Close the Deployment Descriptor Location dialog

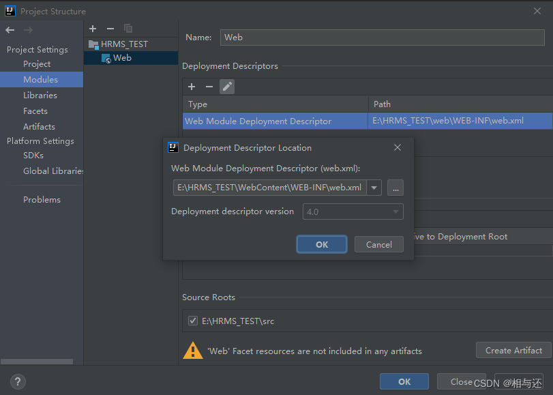coord(398,147)
